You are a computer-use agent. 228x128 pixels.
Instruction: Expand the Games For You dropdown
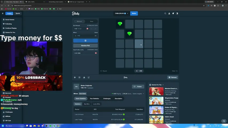[x=163, y=85]
